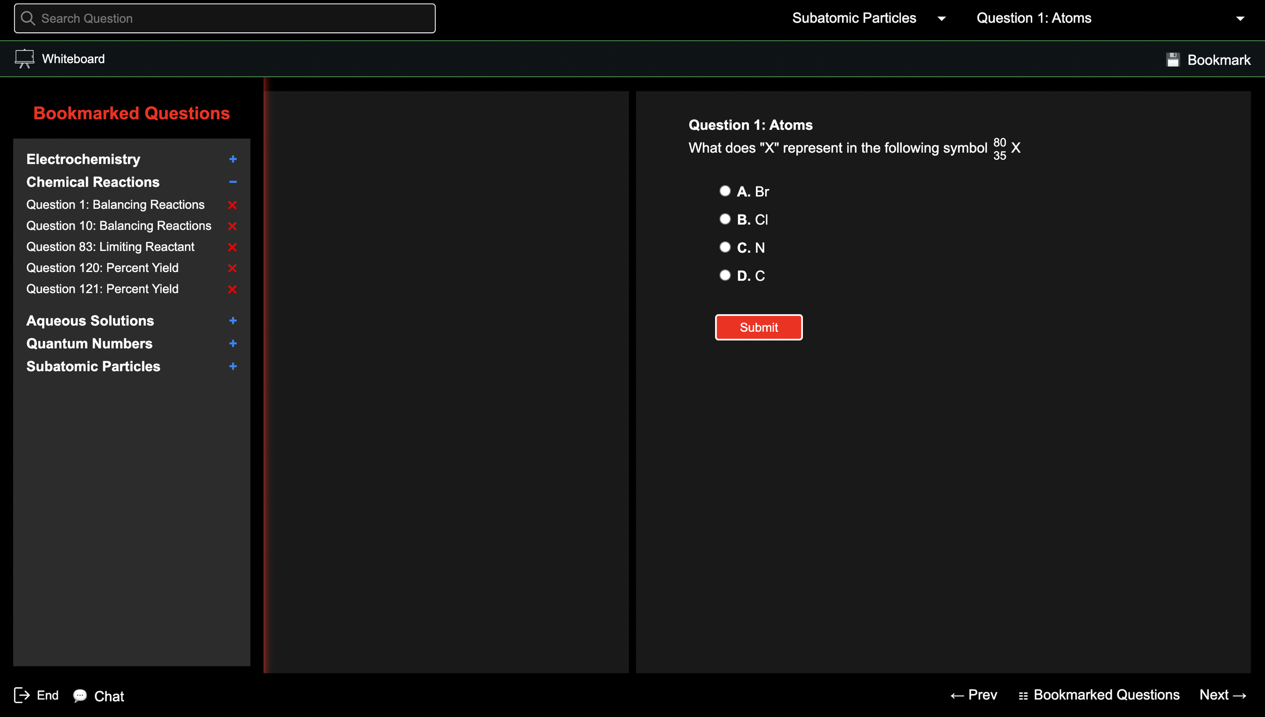The width and height of the screenshot is (1265, 717).
Task: Open Question 10: Balancing Reactions
Action: tap(119, 226)
